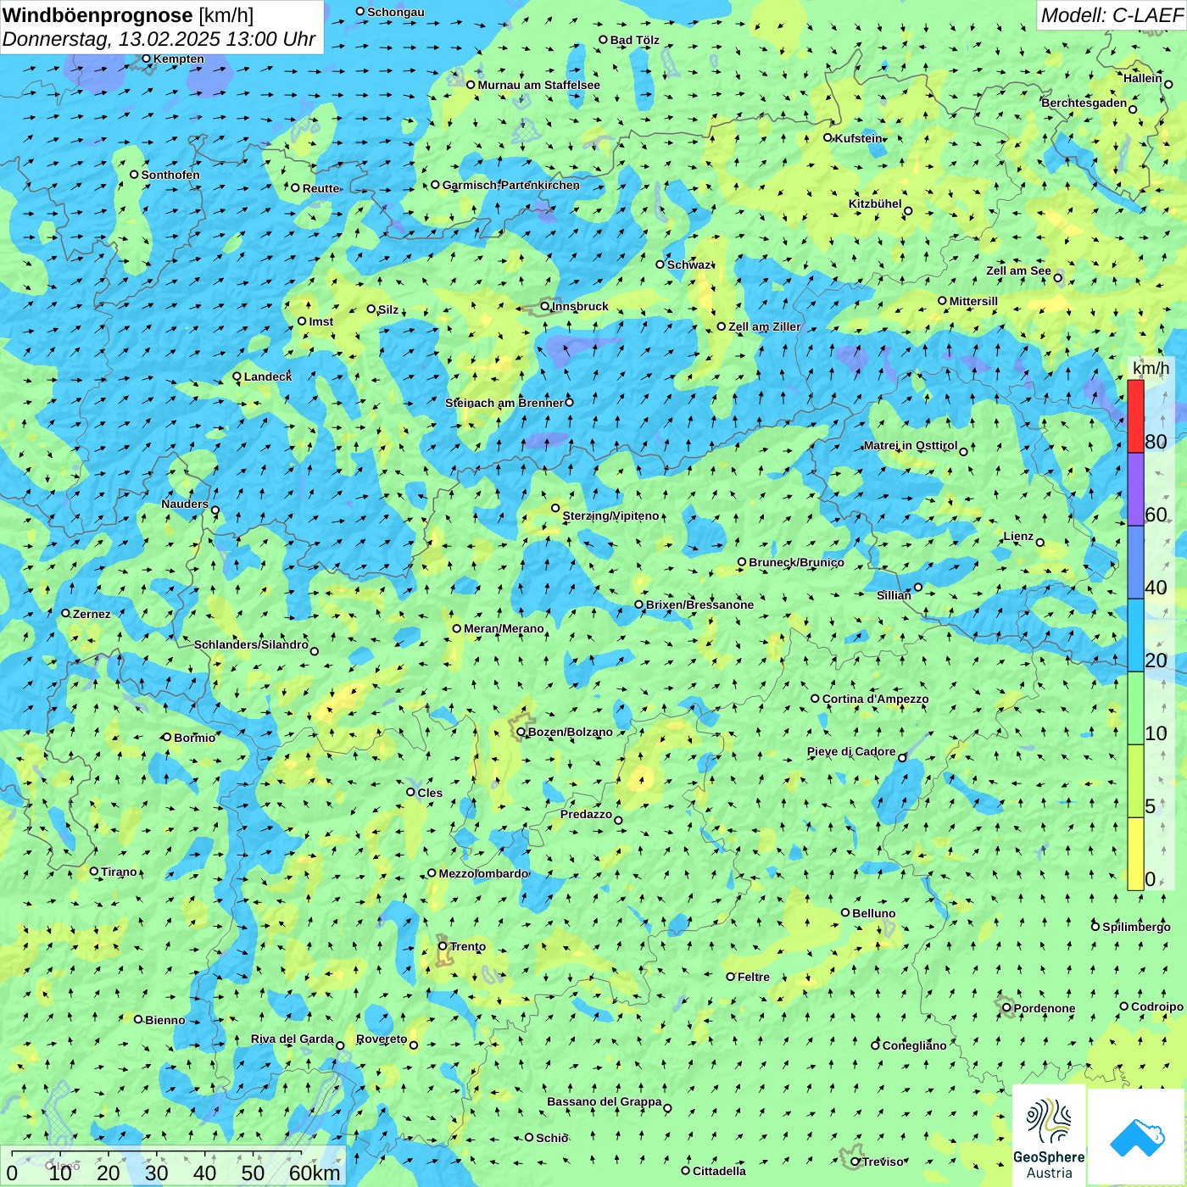Click the blue cloud app logo
This screenshot has width=1187, height=1187.
(x=1137, y=1137)
